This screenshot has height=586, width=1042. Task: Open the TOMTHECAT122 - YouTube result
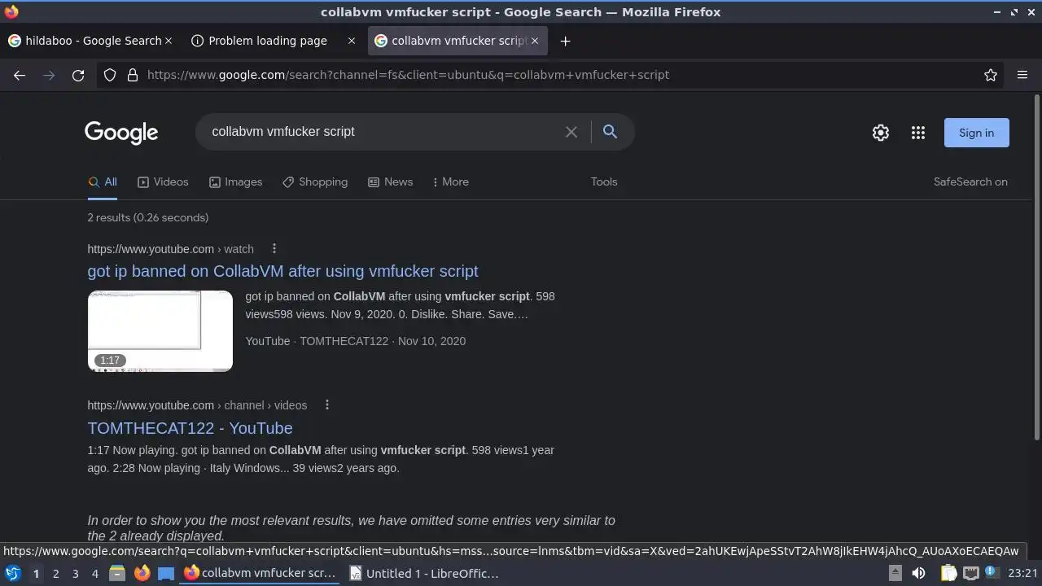point(190,428)
